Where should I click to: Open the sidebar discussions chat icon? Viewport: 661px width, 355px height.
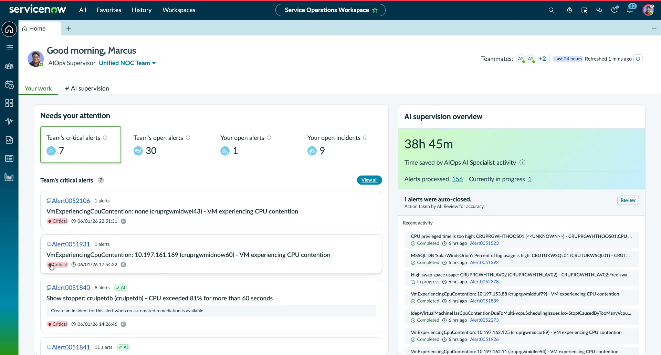tap(599, 10)
